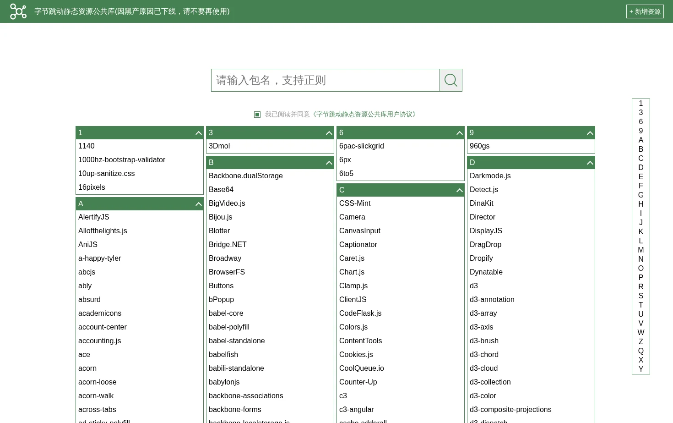Select d3-brush entry

[484, 341]
